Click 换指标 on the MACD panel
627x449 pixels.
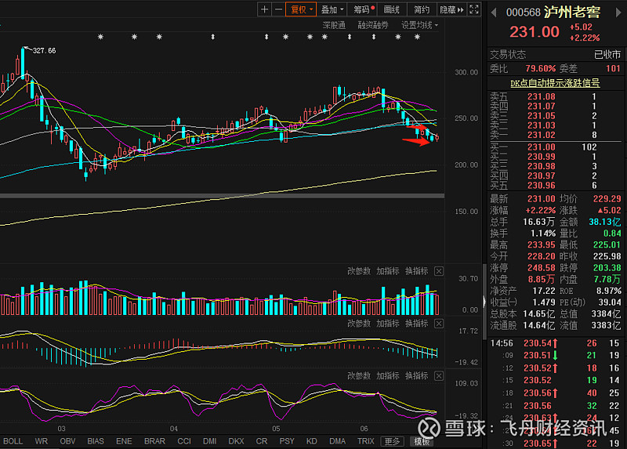pyautogui.click(x=417, y=324)
